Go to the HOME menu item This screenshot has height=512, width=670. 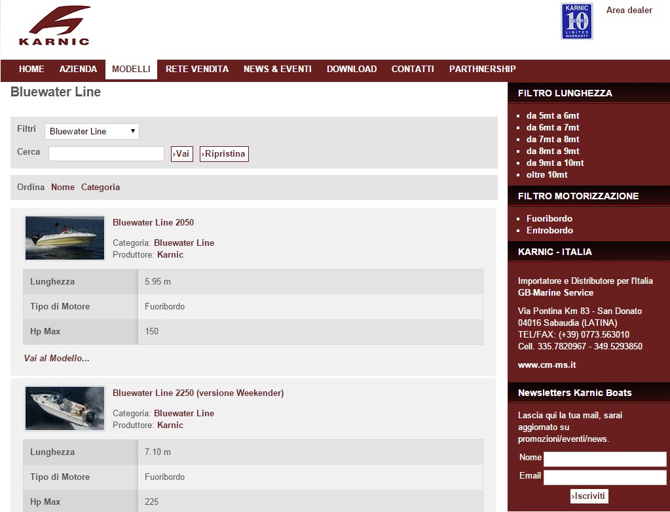tap(31, 69)
